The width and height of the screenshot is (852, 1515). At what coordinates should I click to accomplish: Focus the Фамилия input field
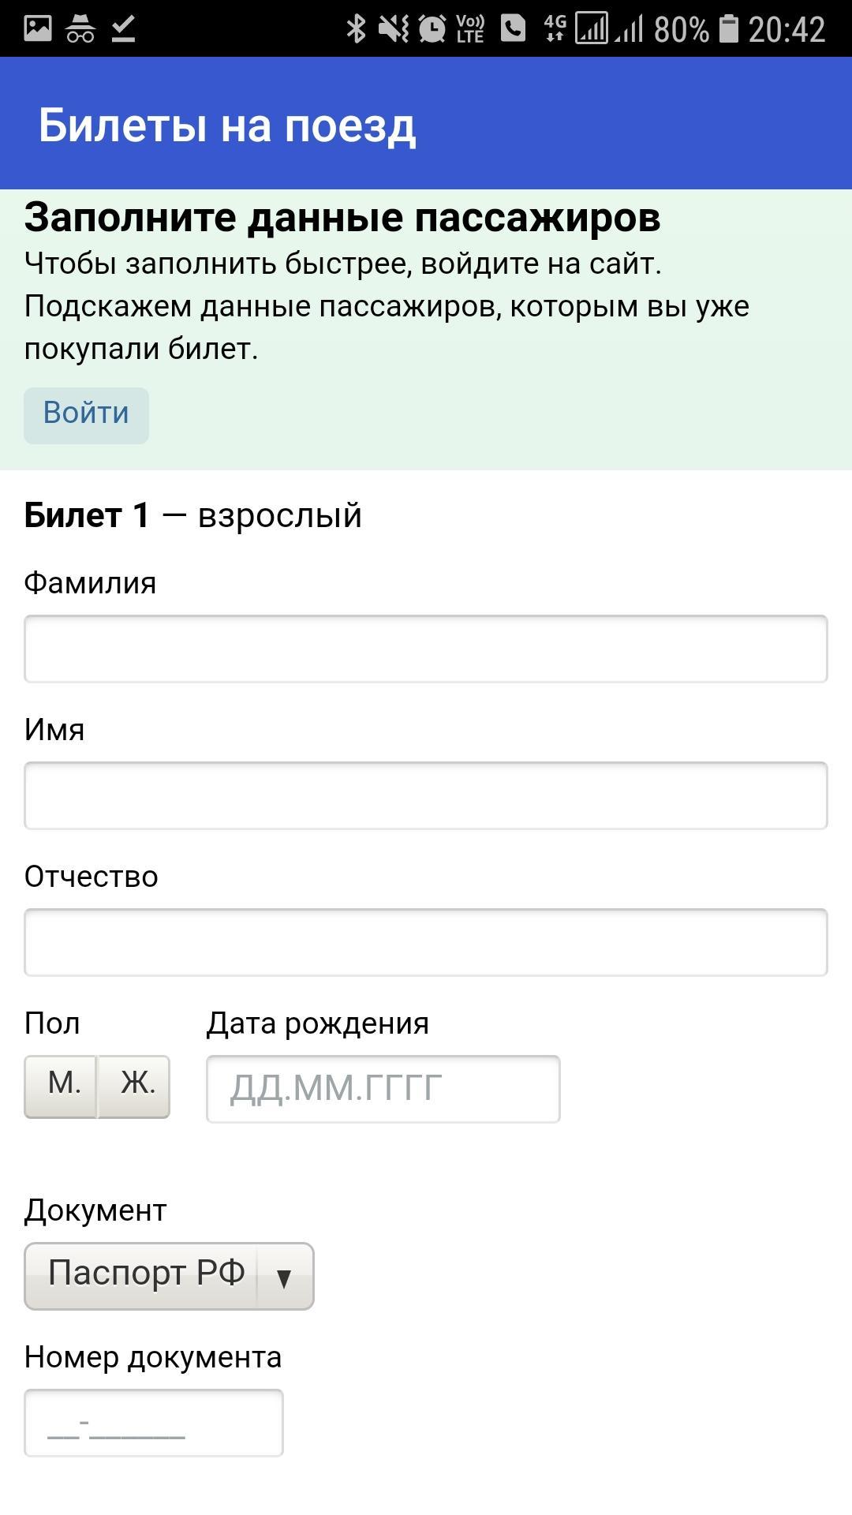click(426, 649)
